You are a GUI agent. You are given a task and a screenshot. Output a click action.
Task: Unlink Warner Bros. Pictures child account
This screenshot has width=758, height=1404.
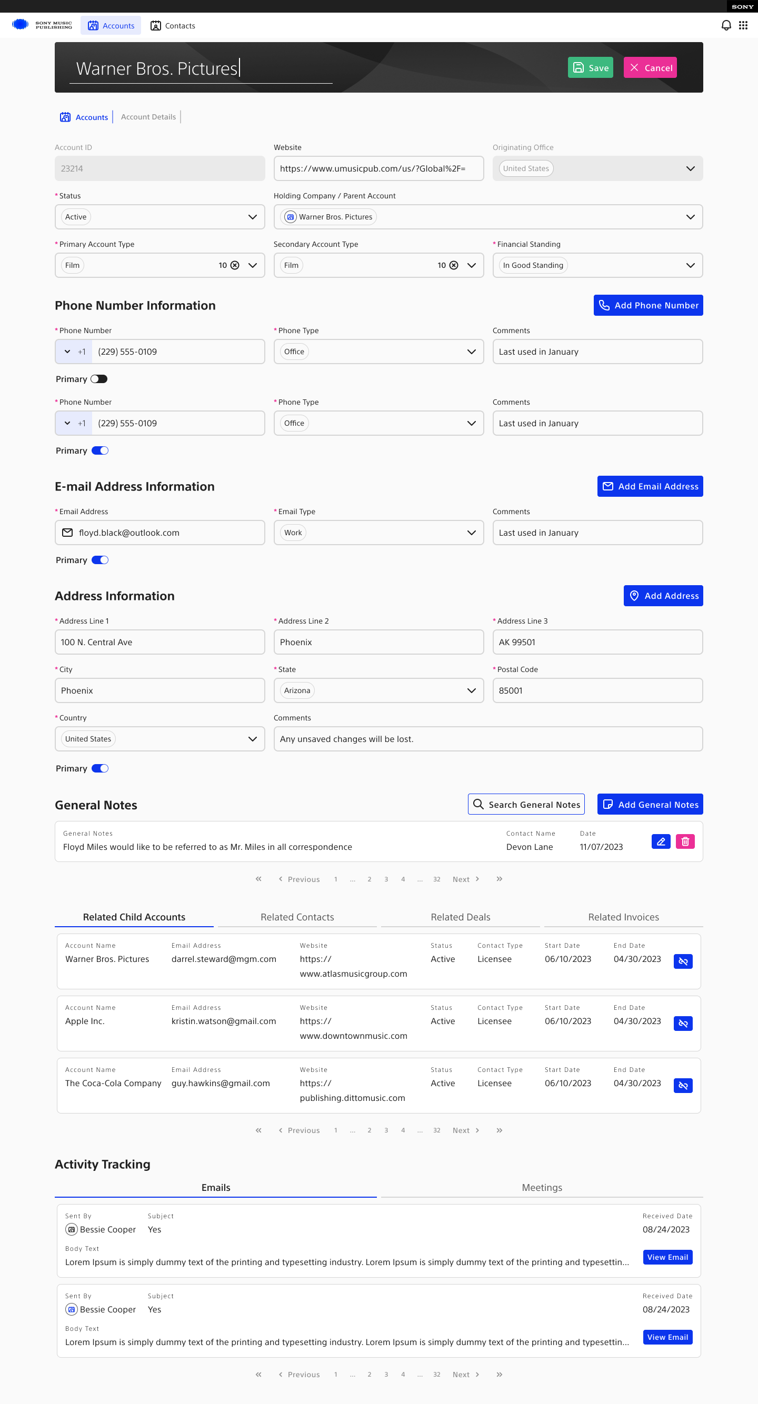pyautogui.click(x=683, y=961)
